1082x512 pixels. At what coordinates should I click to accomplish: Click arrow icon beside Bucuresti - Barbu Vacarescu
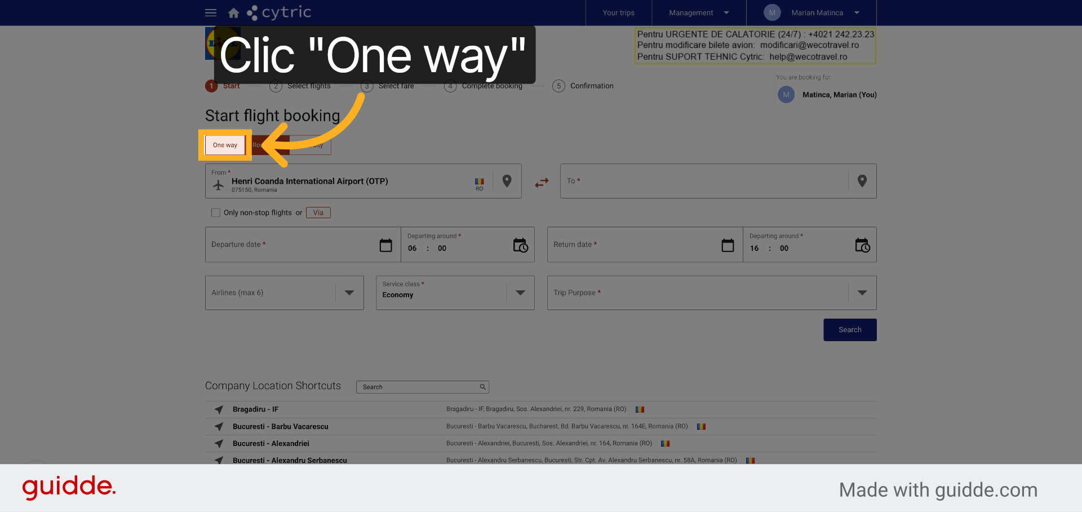[x=219, y=426]
